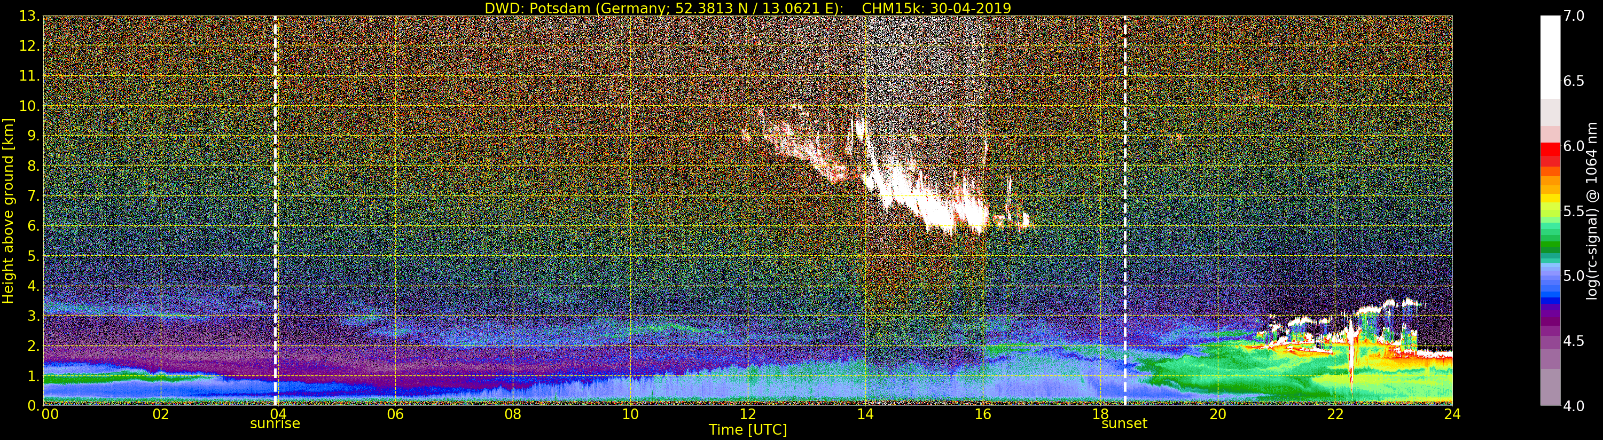
Task: Click the white dashed sunset line
Action: click(x=1125, y=210)
